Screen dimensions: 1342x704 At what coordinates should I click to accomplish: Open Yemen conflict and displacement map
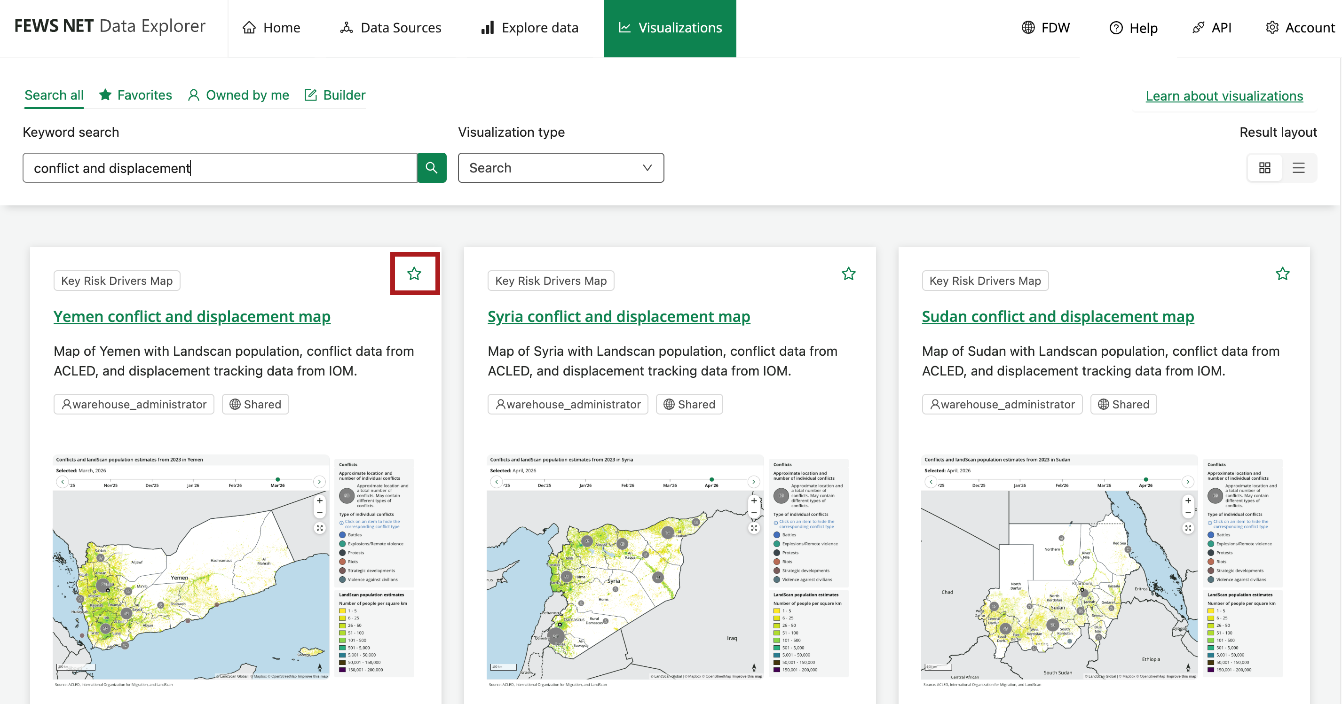[x=192, y=317]
